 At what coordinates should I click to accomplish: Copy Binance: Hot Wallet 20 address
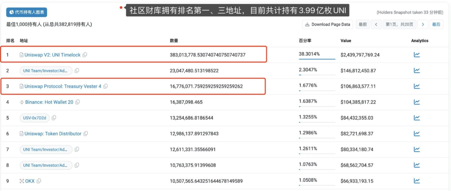pyautogui.click(x=78, y=102)
